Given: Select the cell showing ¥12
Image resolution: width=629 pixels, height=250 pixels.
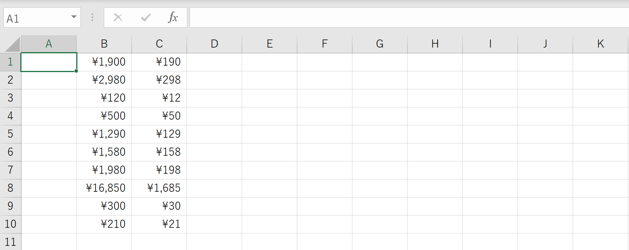Looking at the screenshot, I should tap(159, 98).
